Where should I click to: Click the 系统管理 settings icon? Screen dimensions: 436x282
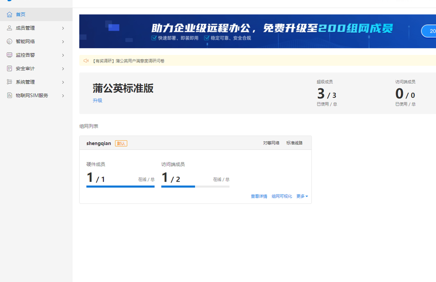point(9,82)
